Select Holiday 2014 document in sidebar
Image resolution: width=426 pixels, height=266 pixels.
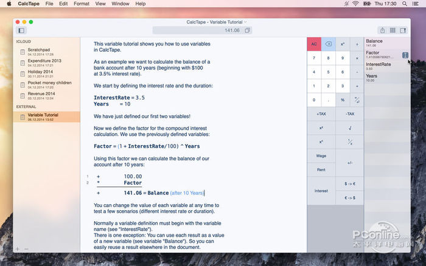[x=46, y=73]
